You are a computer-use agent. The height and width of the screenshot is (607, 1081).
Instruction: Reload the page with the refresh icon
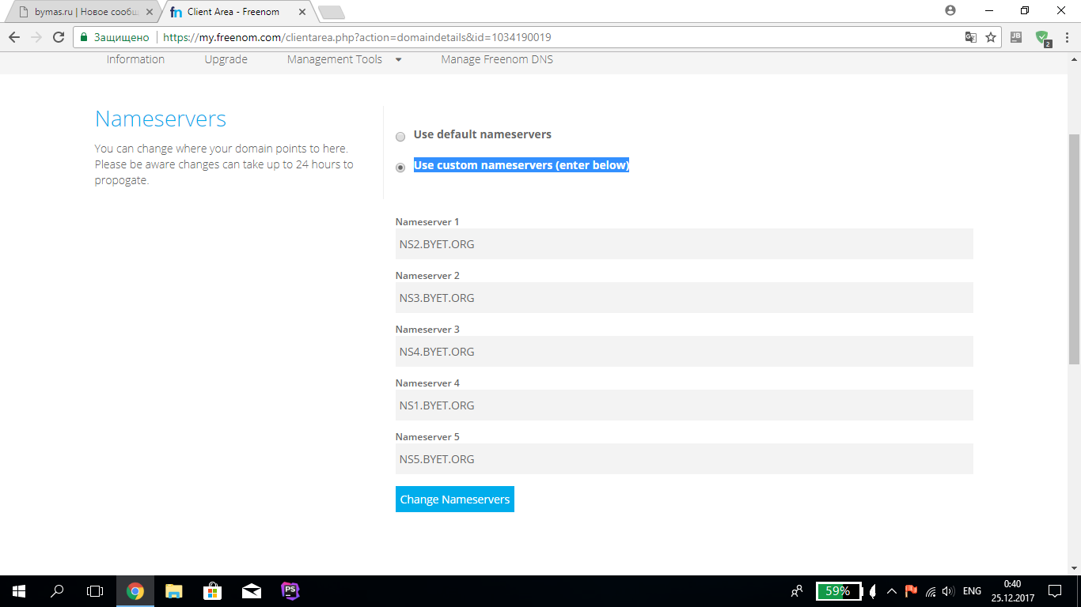coord(58,37)
